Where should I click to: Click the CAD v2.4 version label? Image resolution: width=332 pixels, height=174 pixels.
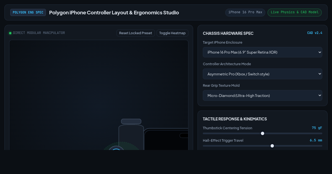click(x=315, y=33)
